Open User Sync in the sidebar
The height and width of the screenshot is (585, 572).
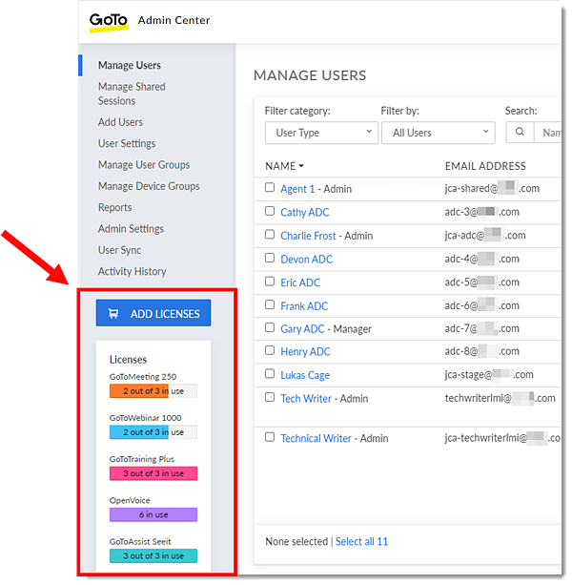(120, 250)
